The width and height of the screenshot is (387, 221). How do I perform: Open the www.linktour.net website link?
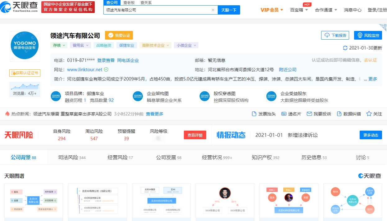pyautogui.click(x=84, y=70)
